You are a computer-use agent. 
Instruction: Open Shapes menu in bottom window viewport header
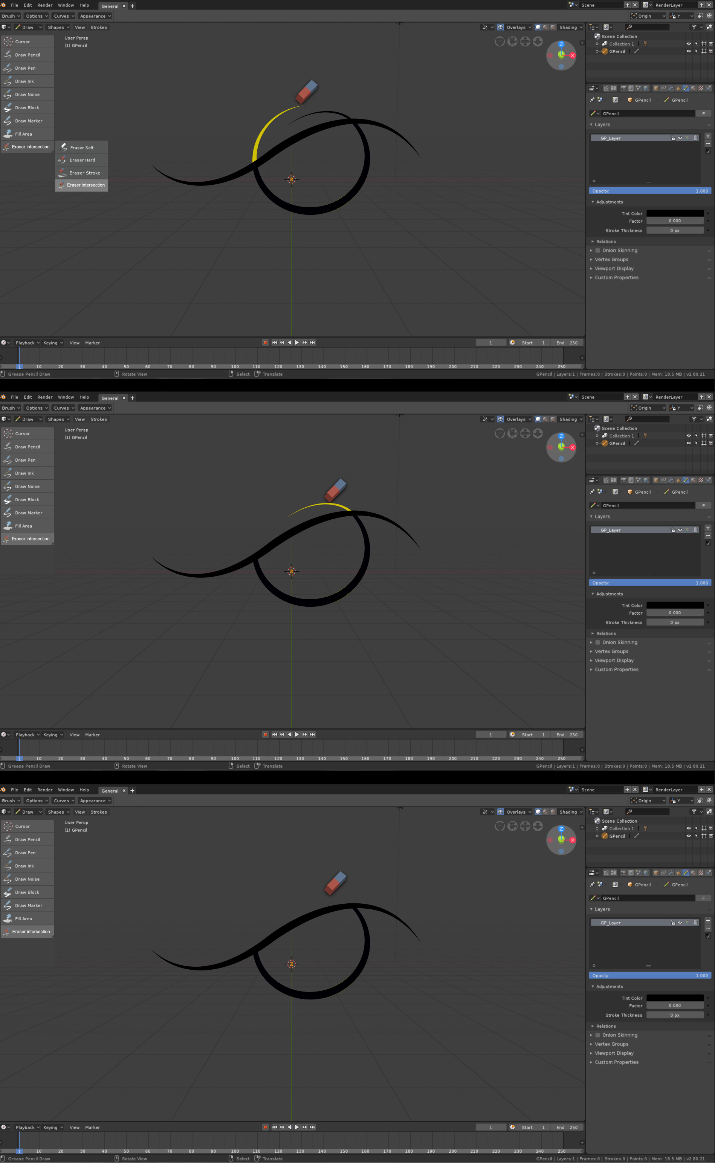click(58, 812)
